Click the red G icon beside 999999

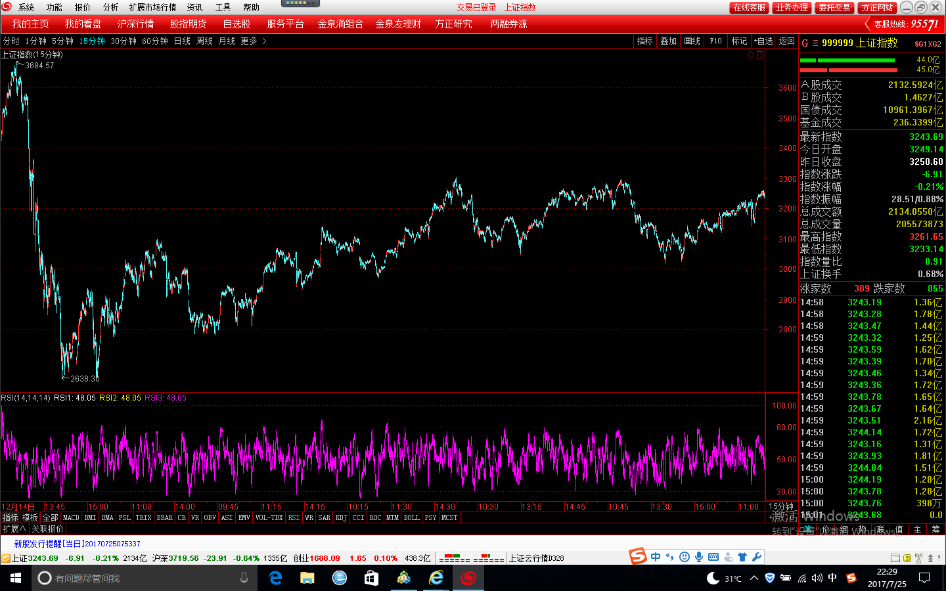(x=805, y=43)
